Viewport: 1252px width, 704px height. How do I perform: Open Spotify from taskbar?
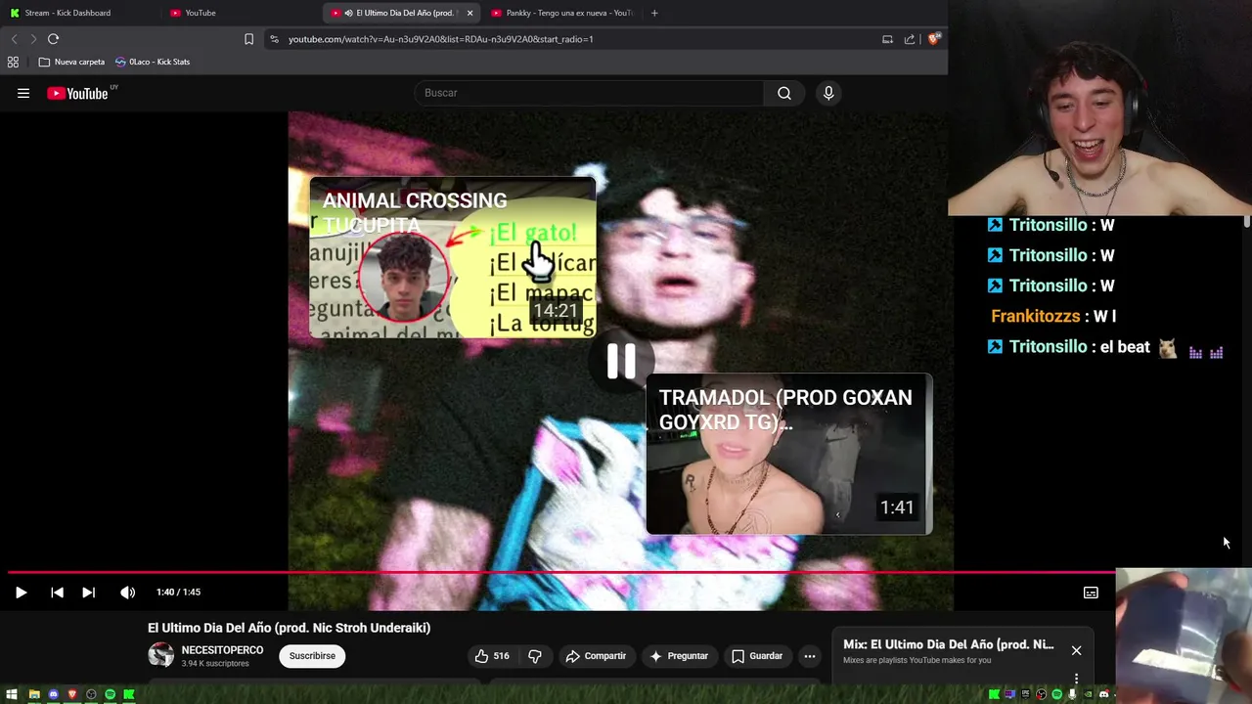coord(110,695)
